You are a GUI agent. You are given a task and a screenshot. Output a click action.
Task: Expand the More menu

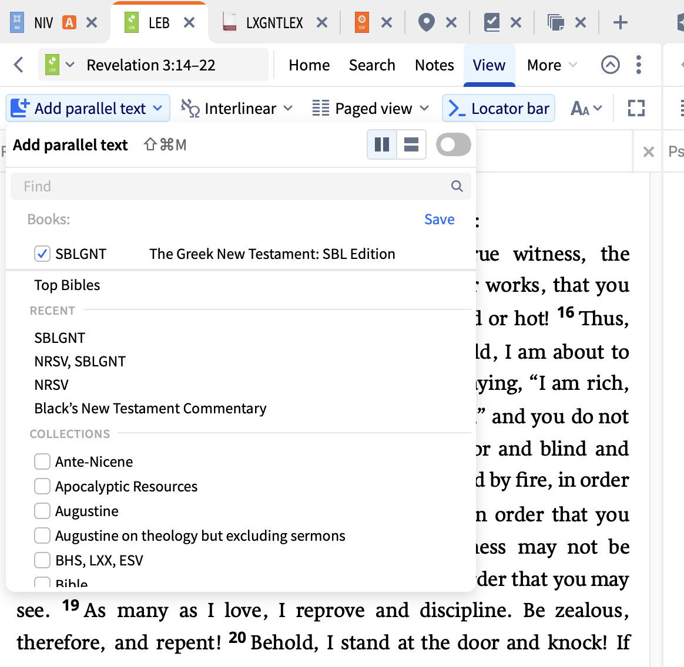552,65
